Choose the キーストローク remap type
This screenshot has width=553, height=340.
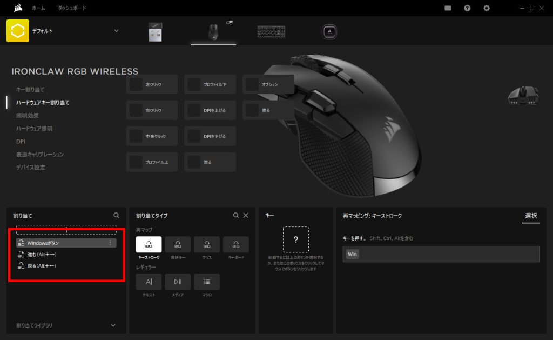point(149,244)
